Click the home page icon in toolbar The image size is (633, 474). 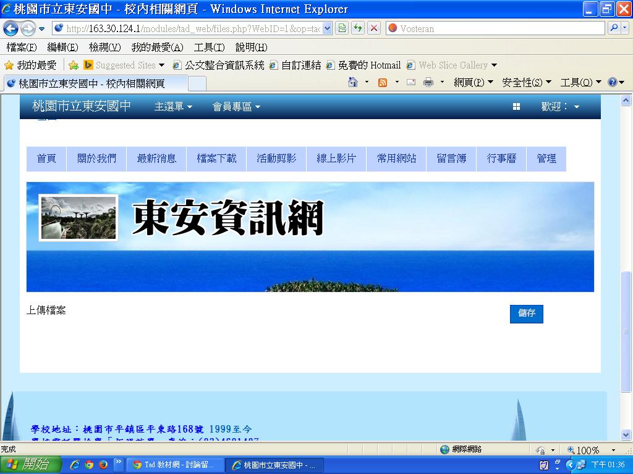(x=353, y=82)
